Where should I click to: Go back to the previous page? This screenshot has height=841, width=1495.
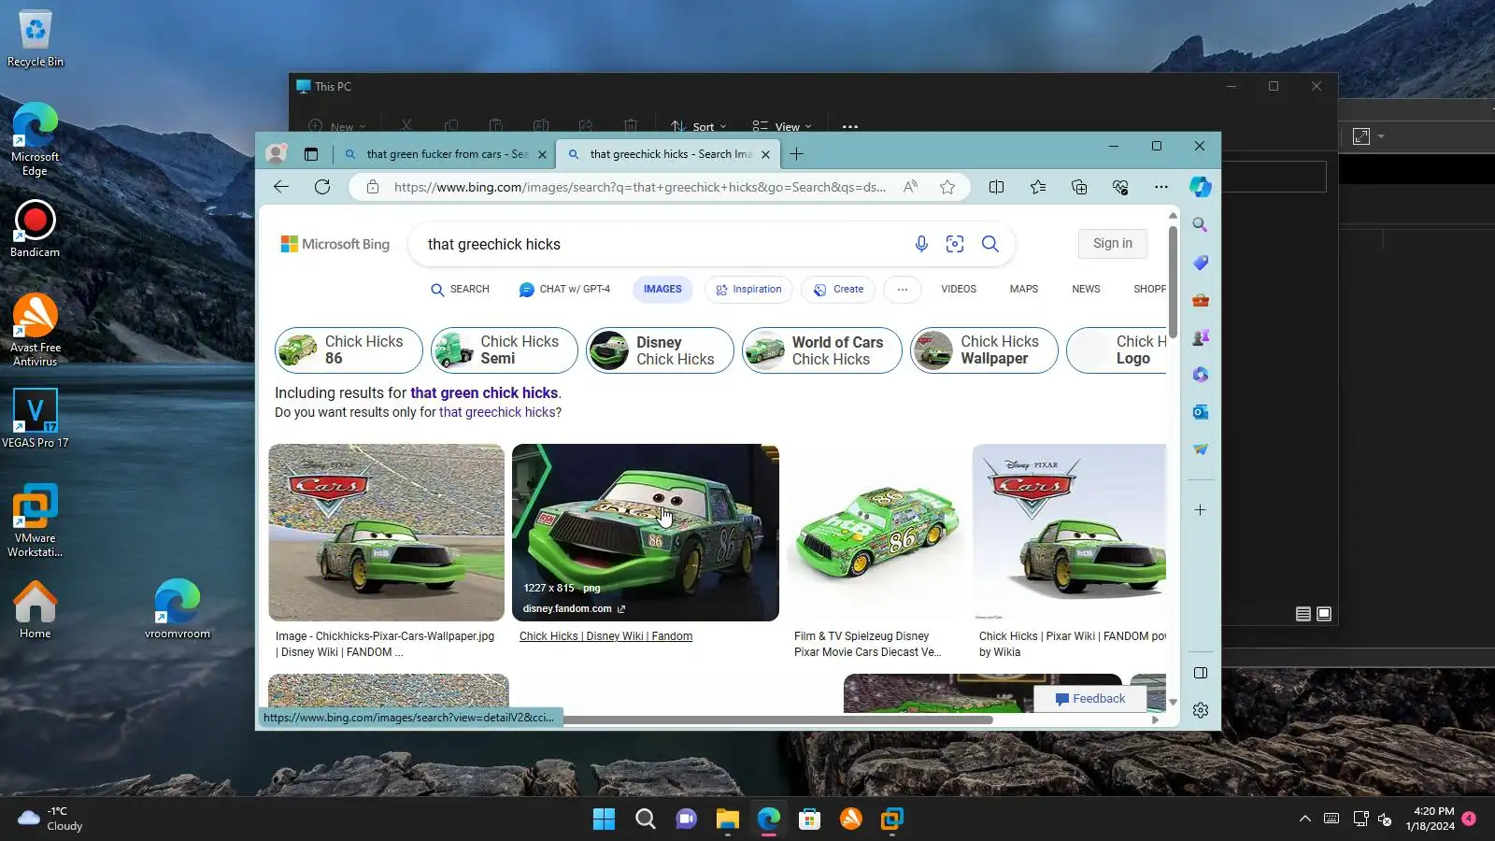(280, 187)
